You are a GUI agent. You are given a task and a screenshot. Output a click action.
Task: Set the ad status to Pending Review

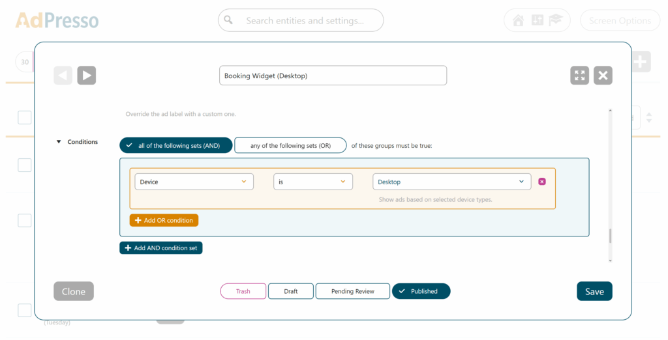pos(352,291)
